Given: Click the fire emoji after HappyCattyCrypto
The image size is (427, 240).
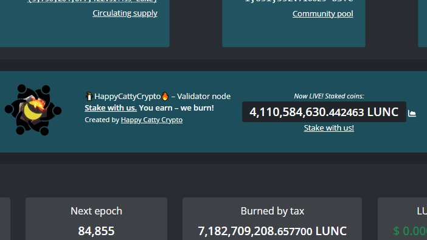Looking at the screenshot, I should coord(165,96).
